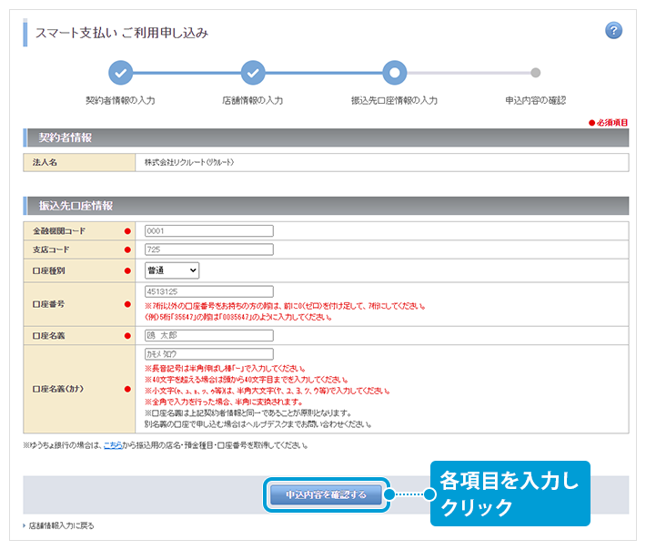This screenshot has height=550, width=646.
Task: Click the blue help question mark icon
Action: 613,31
